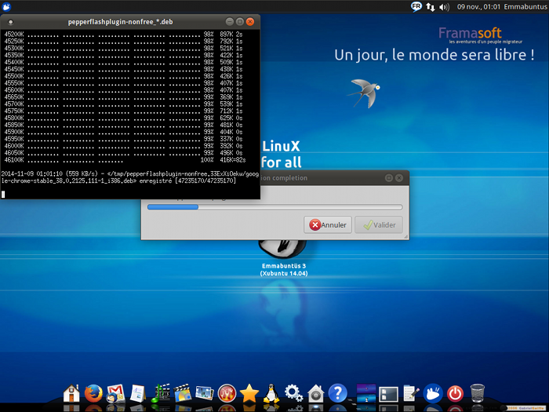Open the Xfce applications menu
Screen dimensions: 549x412
click(x=6, y=6)
